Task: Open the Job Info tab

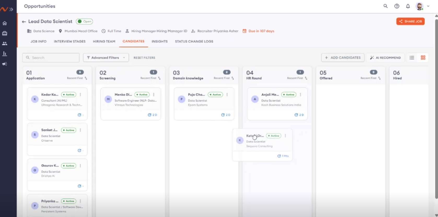Action: click(x=38, y=41)
